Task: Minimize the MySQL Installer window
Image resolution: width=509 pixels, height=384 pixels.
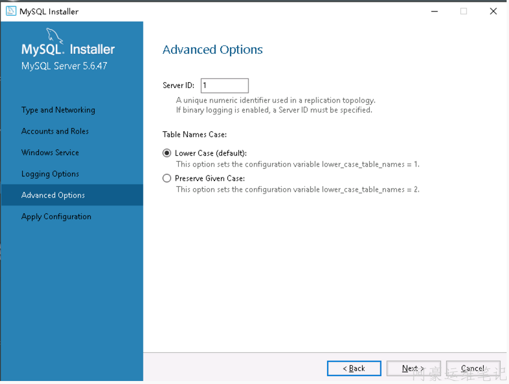Action: click(434, 11)
